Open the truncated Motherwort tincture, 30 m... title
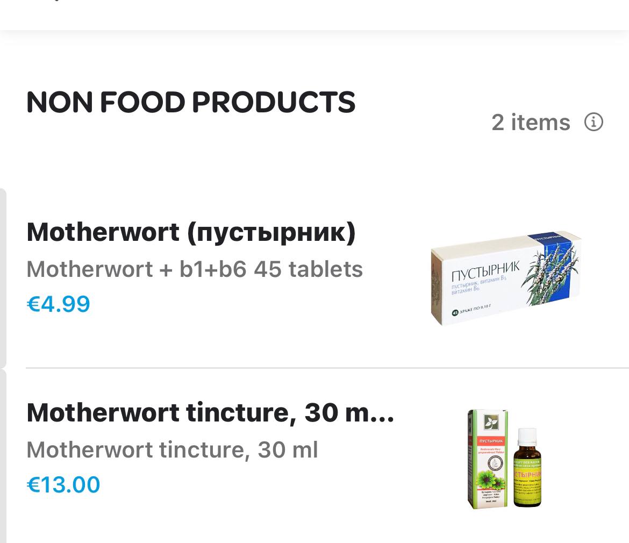This screenshot has height=543, width=629. click(x=210, y=413)
